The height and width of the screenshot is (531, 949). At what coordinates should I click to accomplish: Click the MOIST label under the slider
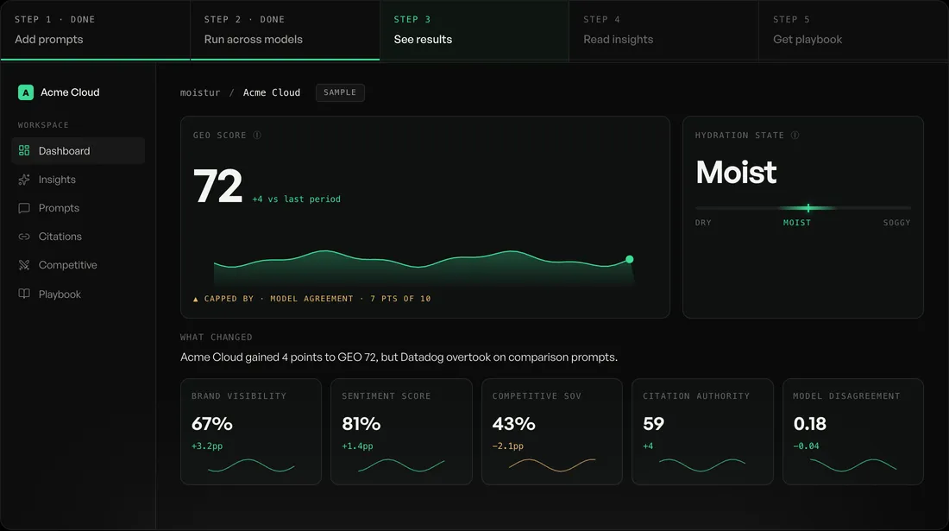pyautogui.click(x=797, y=223)
